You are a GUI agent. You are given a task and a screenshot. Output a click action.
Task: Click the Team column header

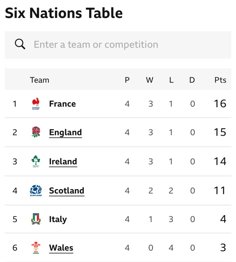click(x=40, y=80)
